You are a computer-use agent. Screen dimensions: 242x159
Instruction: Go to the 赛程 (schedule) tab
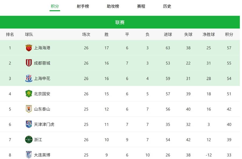(x=141, y=6)
